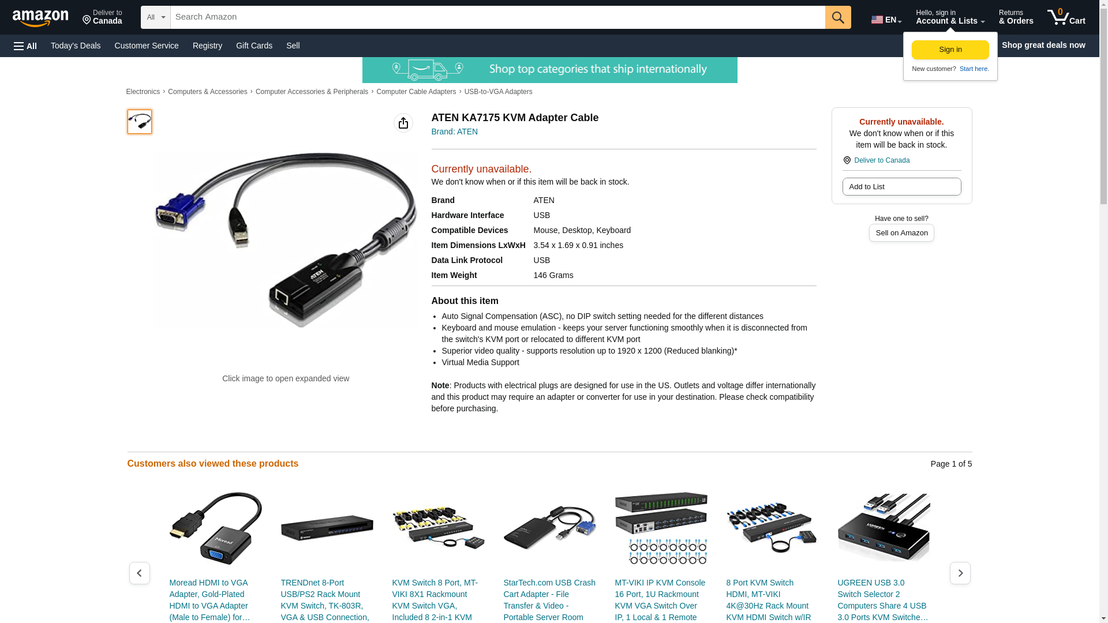Expand the search category All dropdown
The width and height of the screenshot is (1108, 623).
(x=156, y=17)
